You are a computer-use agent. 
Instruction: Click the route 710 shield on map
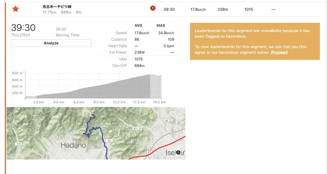point(18,144)
